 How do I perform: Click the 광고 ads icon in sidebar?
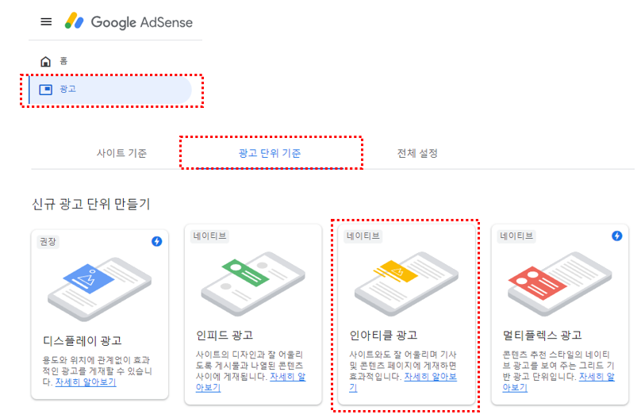(x=45, y=90)
